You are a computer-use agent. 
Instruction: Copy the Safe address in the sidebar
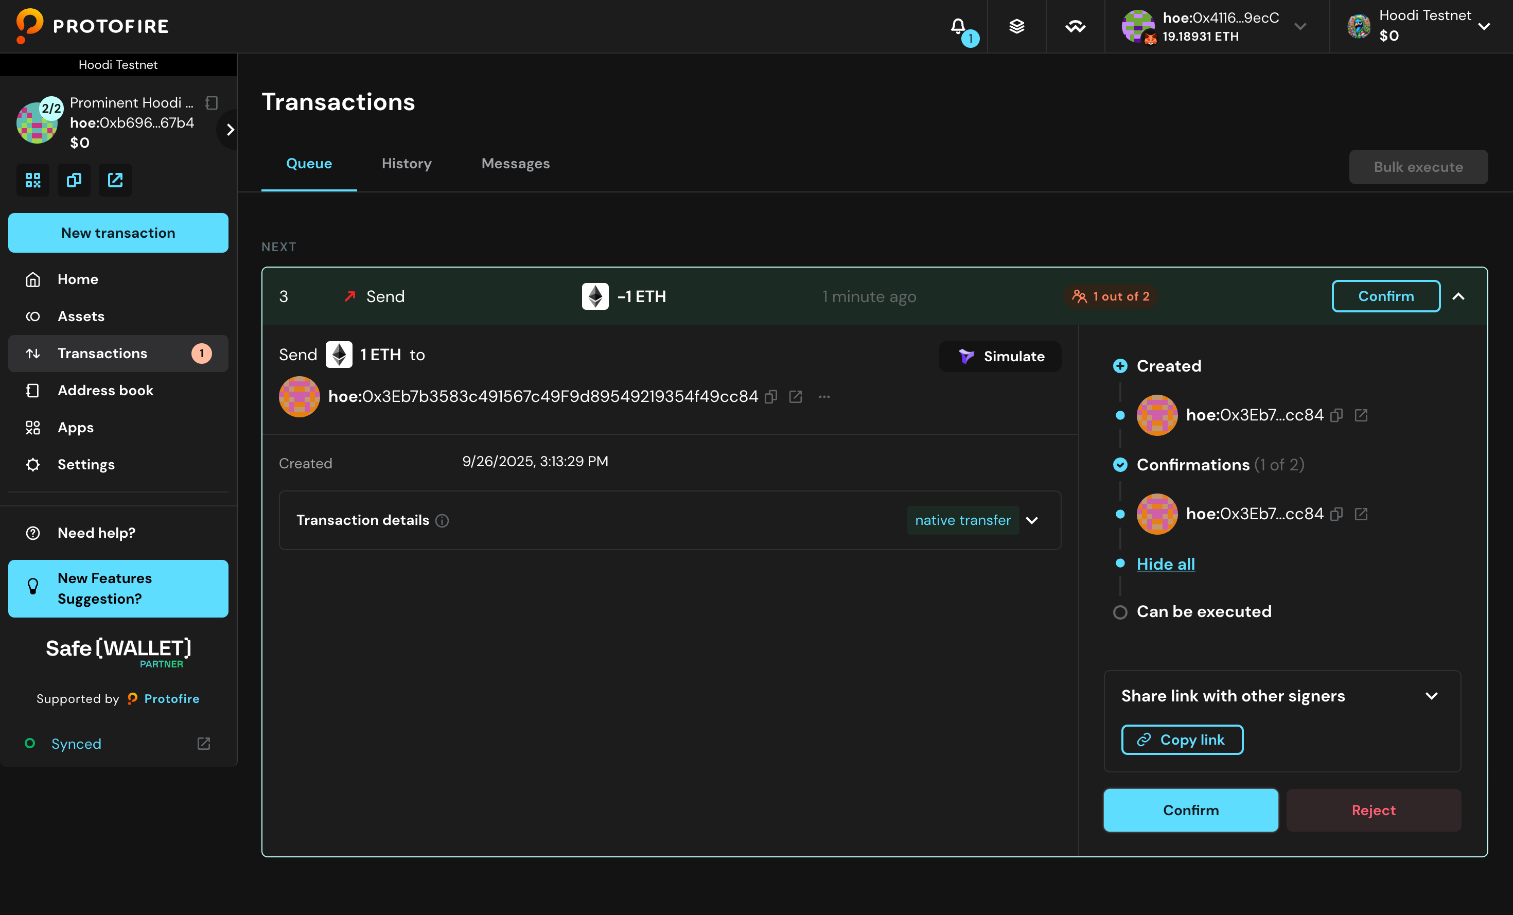click(x=73, y=180)
